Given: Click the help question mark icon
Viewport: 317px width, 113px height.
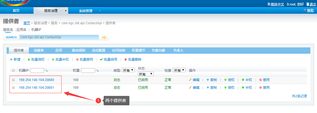Looking at the screenshot, I should coord(305,10).
